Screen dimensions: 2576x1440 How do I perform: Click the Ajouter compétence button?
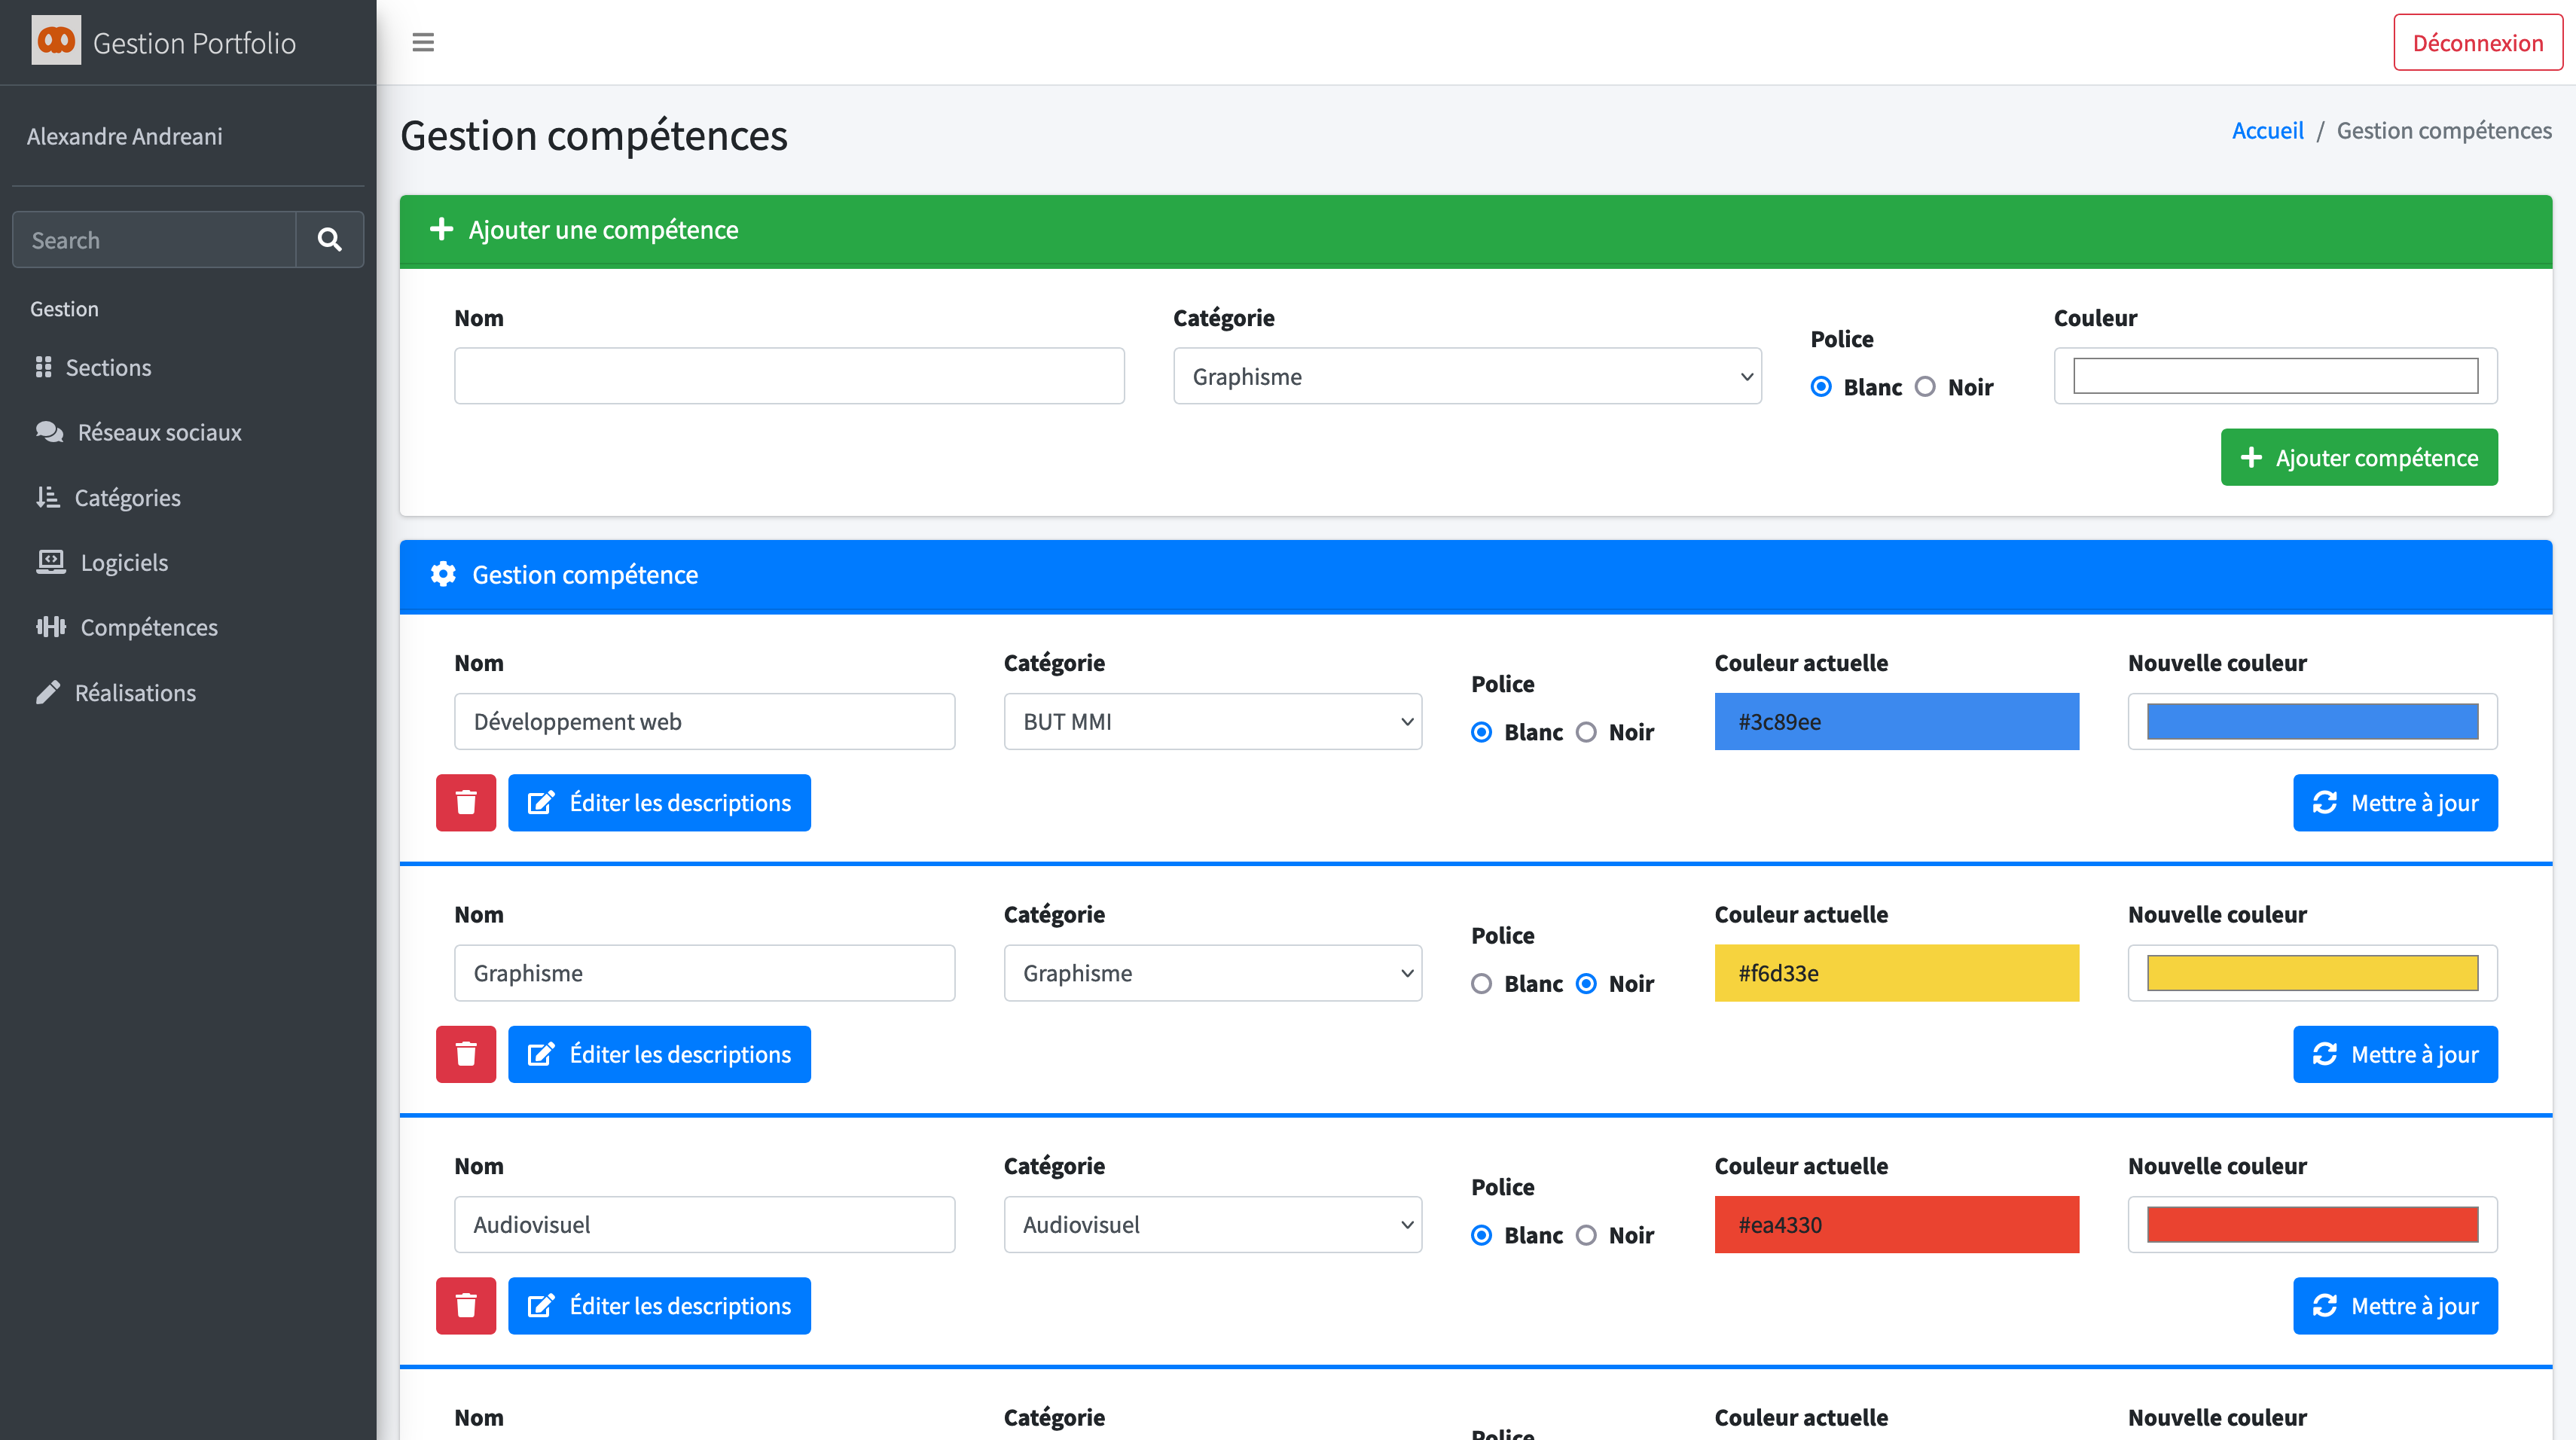(2359, 457)
